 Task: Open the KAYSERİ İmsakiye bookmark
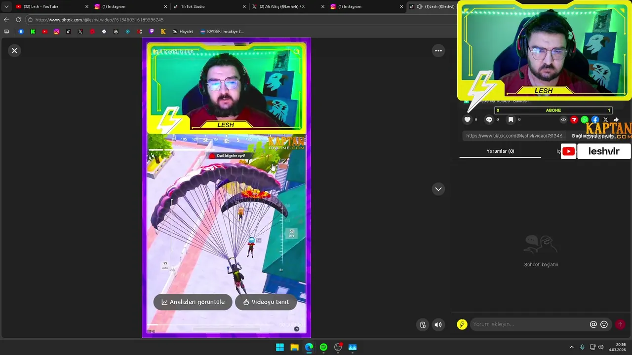(221, 32)
